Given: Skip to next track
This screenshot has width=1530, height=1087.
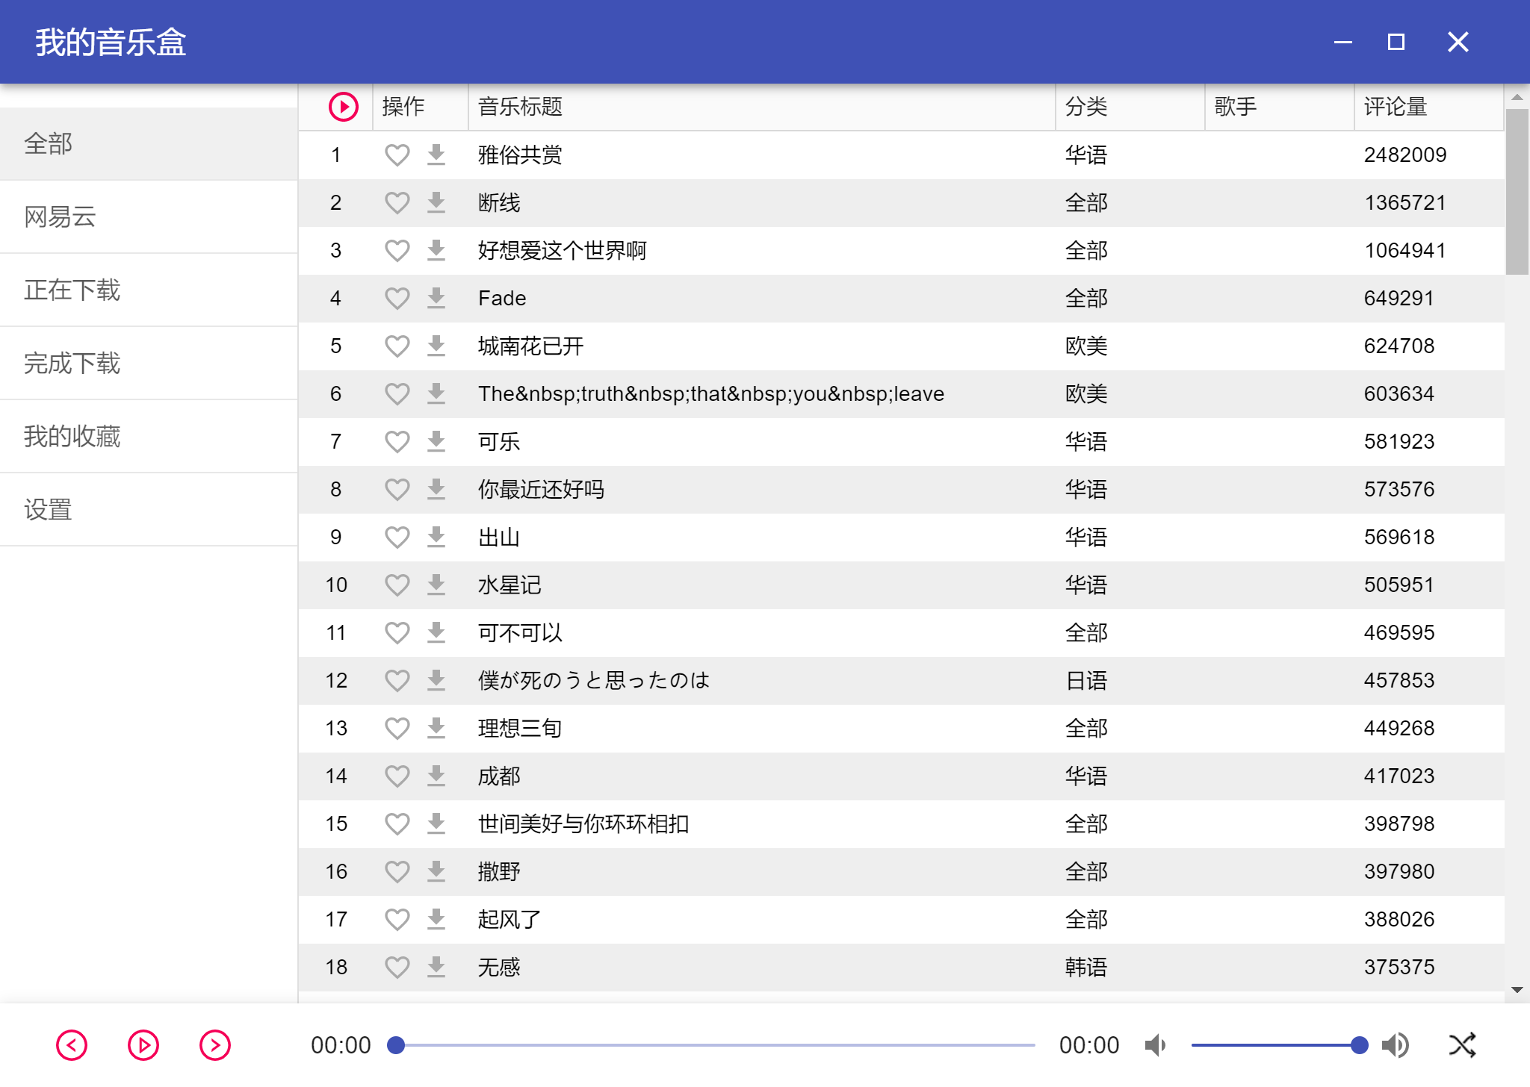Looking at the screenshot, I should pyautogui.click(x=215, y=1045).
